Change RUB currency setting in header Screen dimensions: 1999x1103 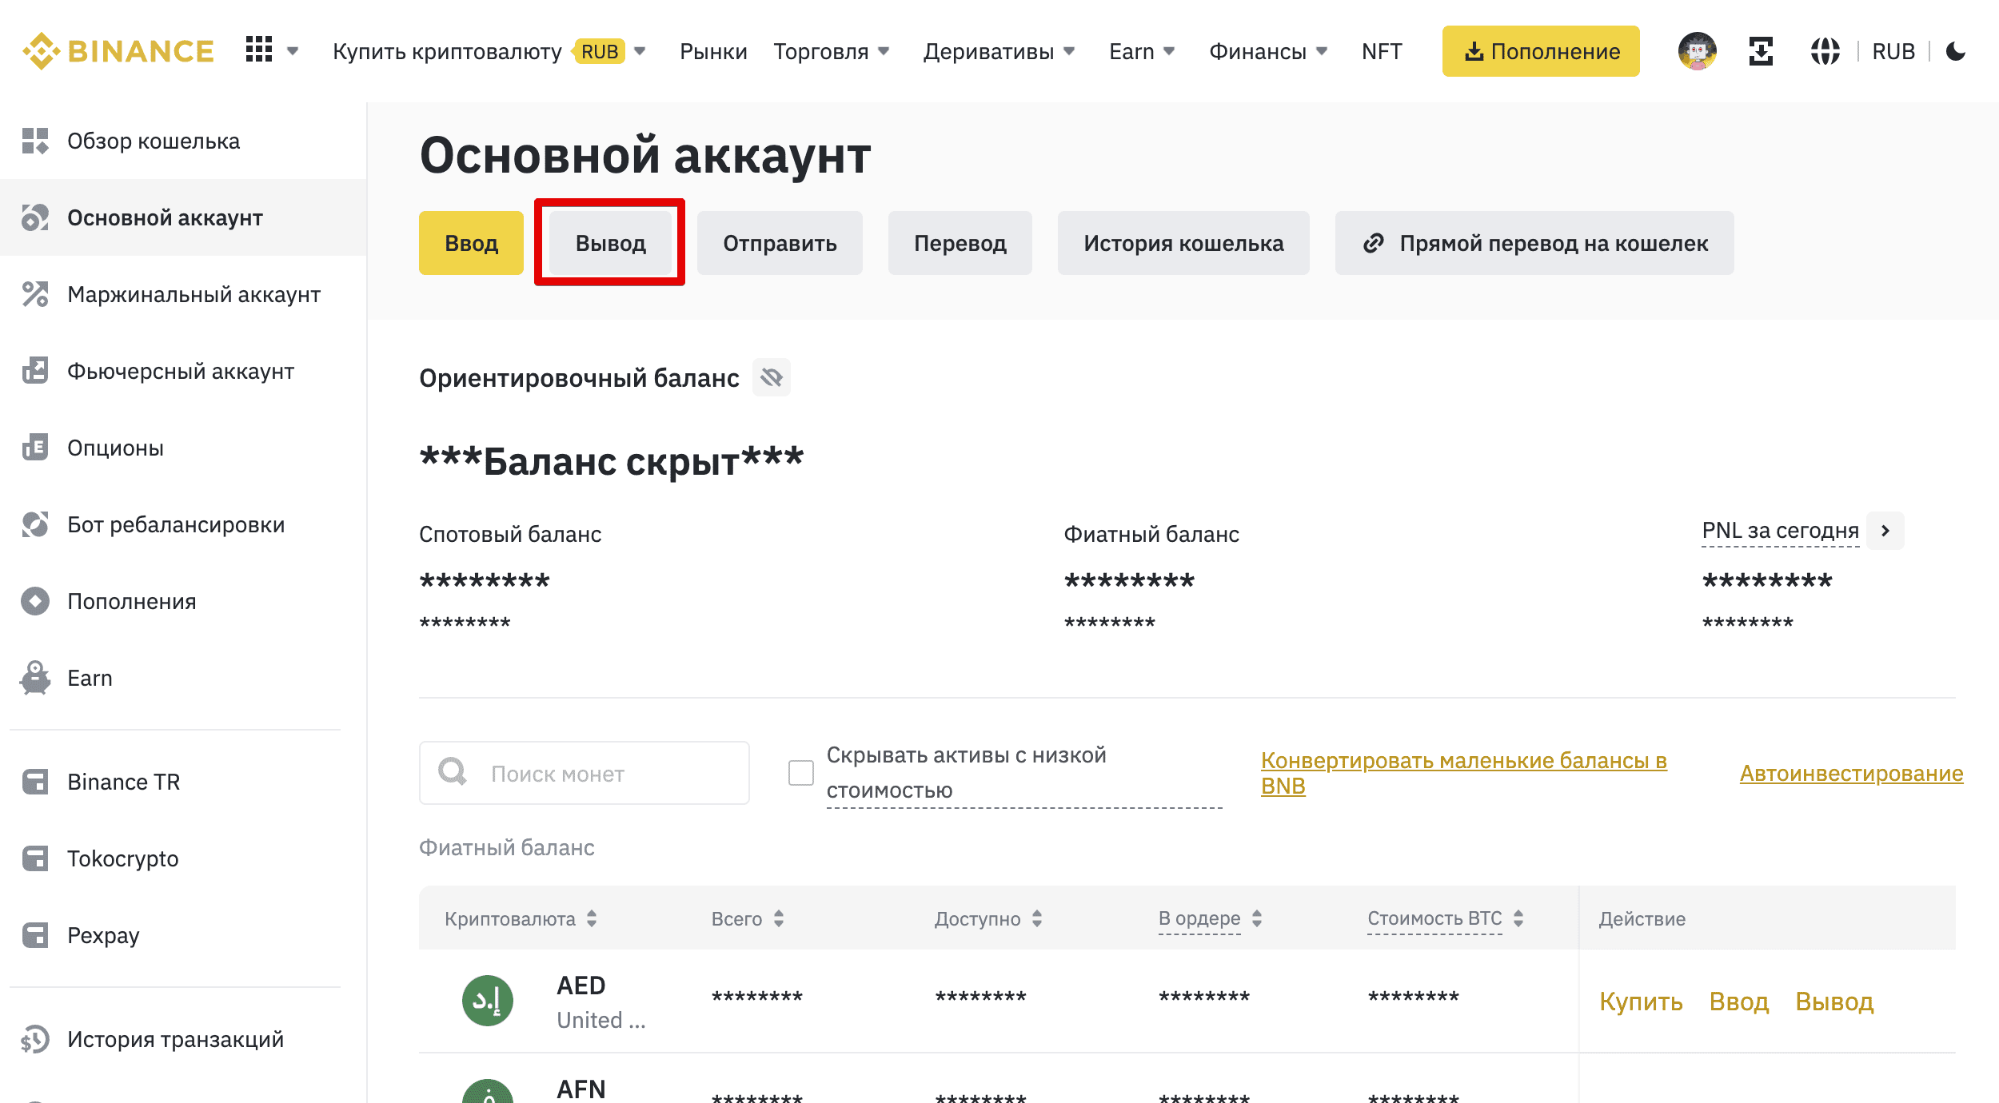1893,51
